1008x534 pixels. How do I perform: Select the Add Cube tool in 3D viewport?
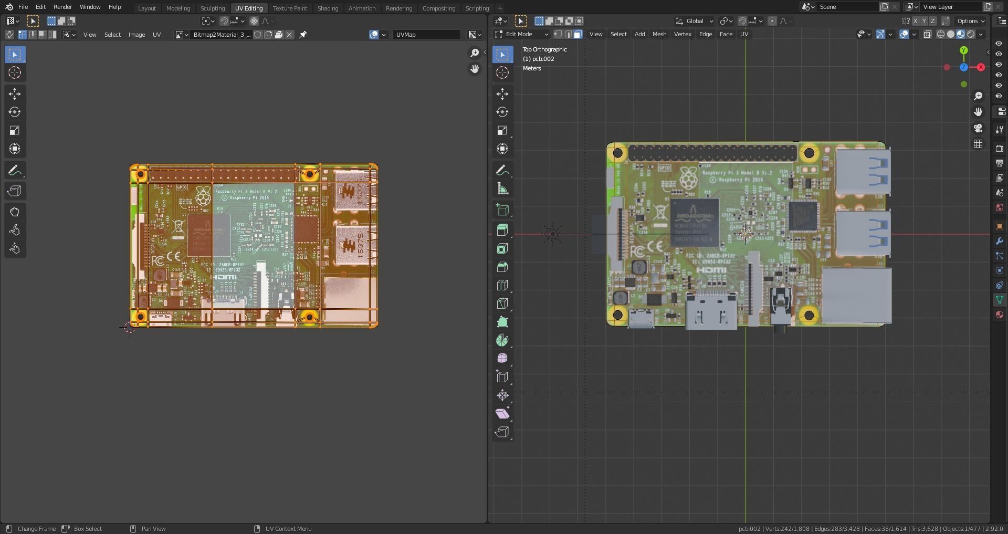(x=502, y=210)
